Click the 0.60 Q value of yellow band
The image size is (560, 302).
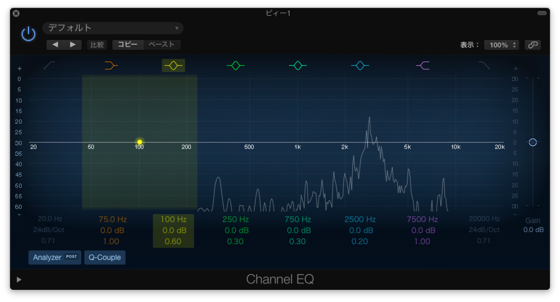173,241
